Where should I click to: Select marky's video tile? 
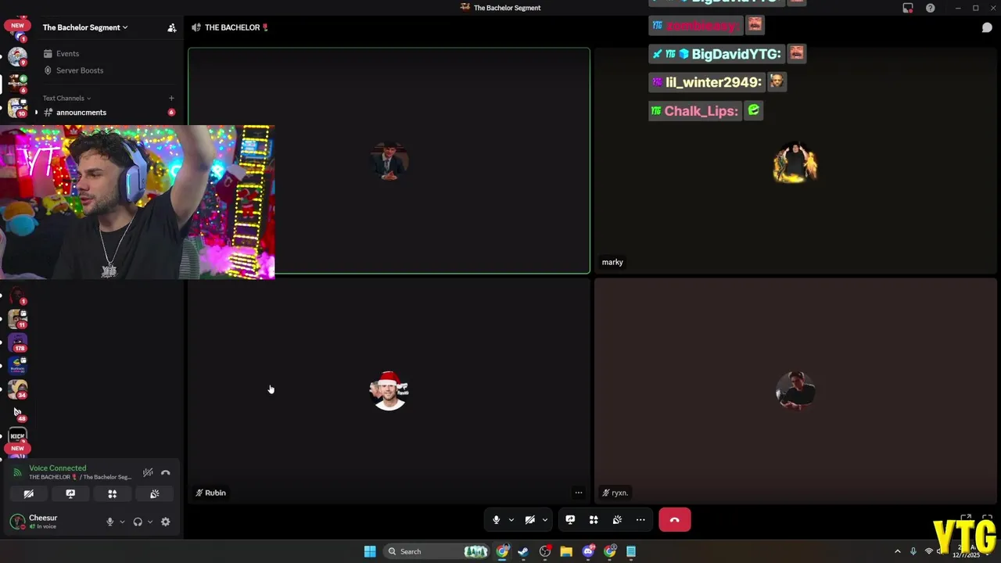[x=795, y=160]
